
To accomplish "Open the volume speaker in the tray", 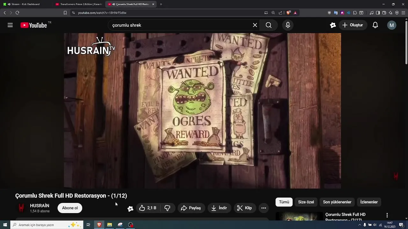I will (375, 225).
